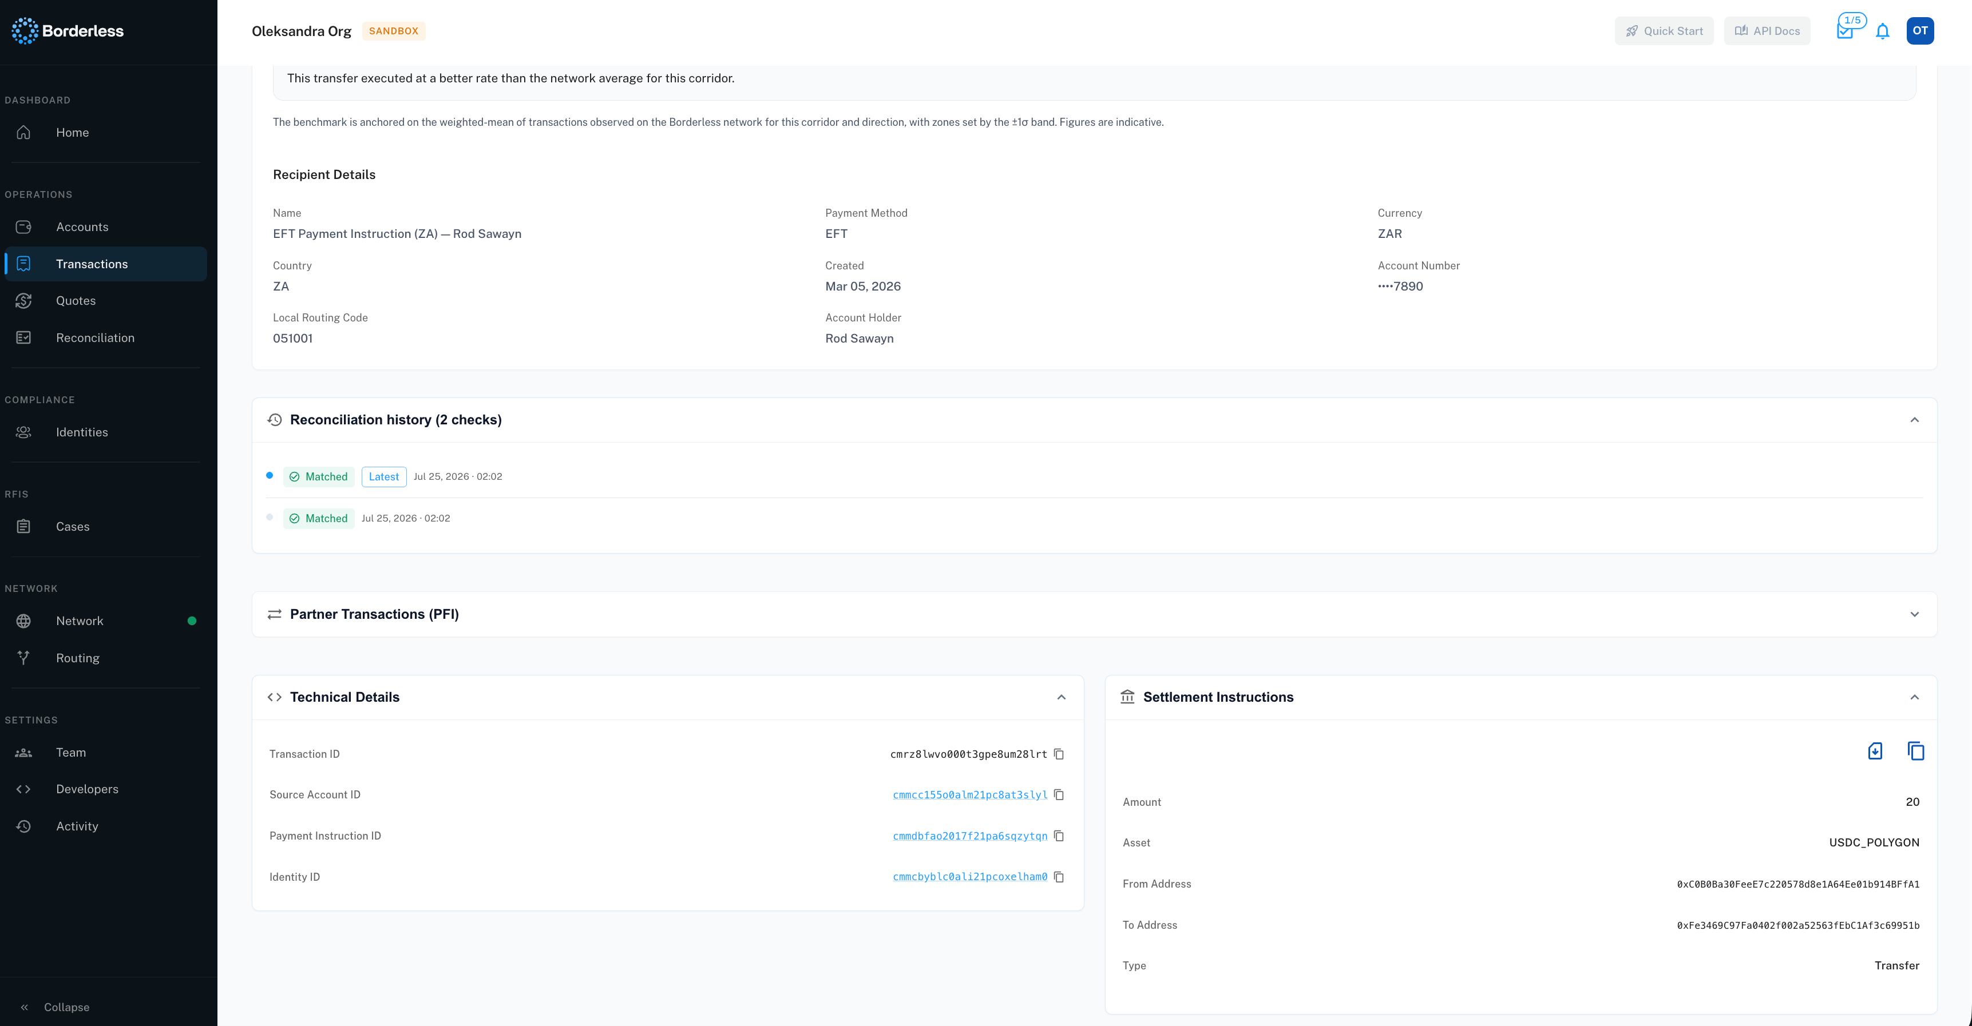Click the Reconciliation history title
The image size is (1972, 1026).
(396, 420)
